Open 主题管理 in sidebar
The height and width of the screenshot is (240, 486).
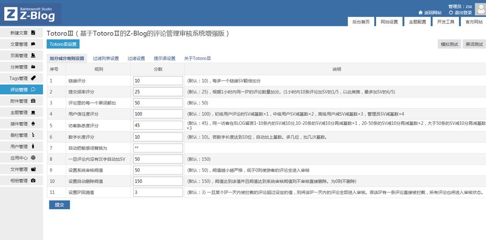click(x=22, y=112)
